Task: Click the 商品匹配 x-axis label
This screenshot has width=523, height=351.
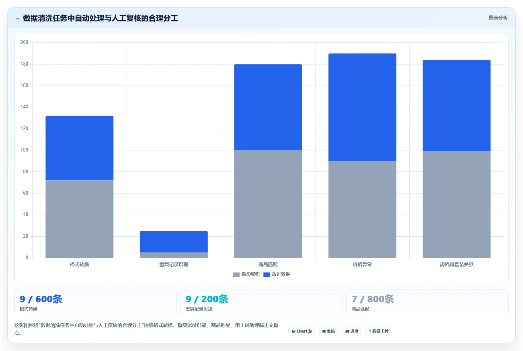Action: (268, 264)
